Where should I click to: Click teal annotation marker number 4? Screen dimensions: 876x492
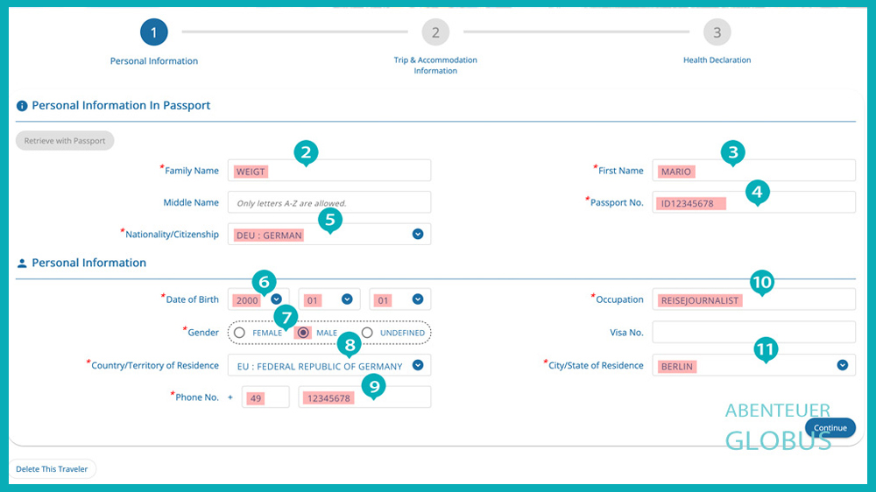pos(756,191)
